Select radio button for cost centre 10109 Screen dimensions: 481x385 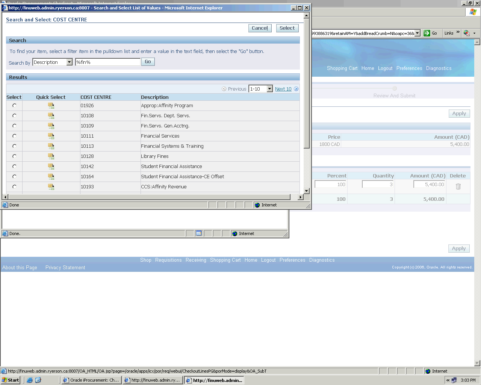point(14,126)
